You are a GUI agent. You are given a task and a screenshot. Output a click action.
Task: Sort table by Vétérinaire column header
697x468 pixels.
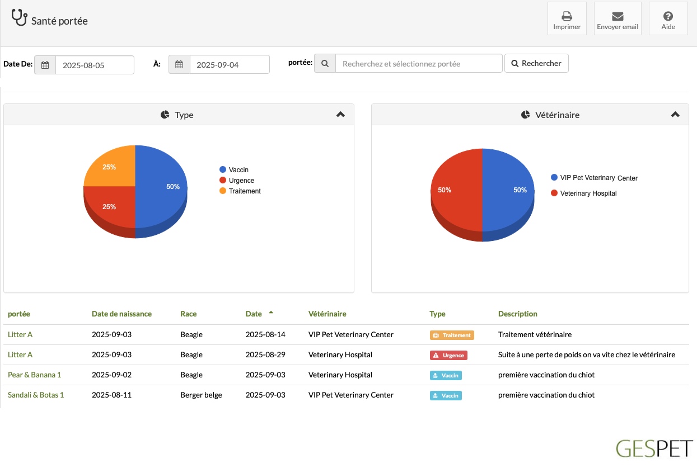328,314
